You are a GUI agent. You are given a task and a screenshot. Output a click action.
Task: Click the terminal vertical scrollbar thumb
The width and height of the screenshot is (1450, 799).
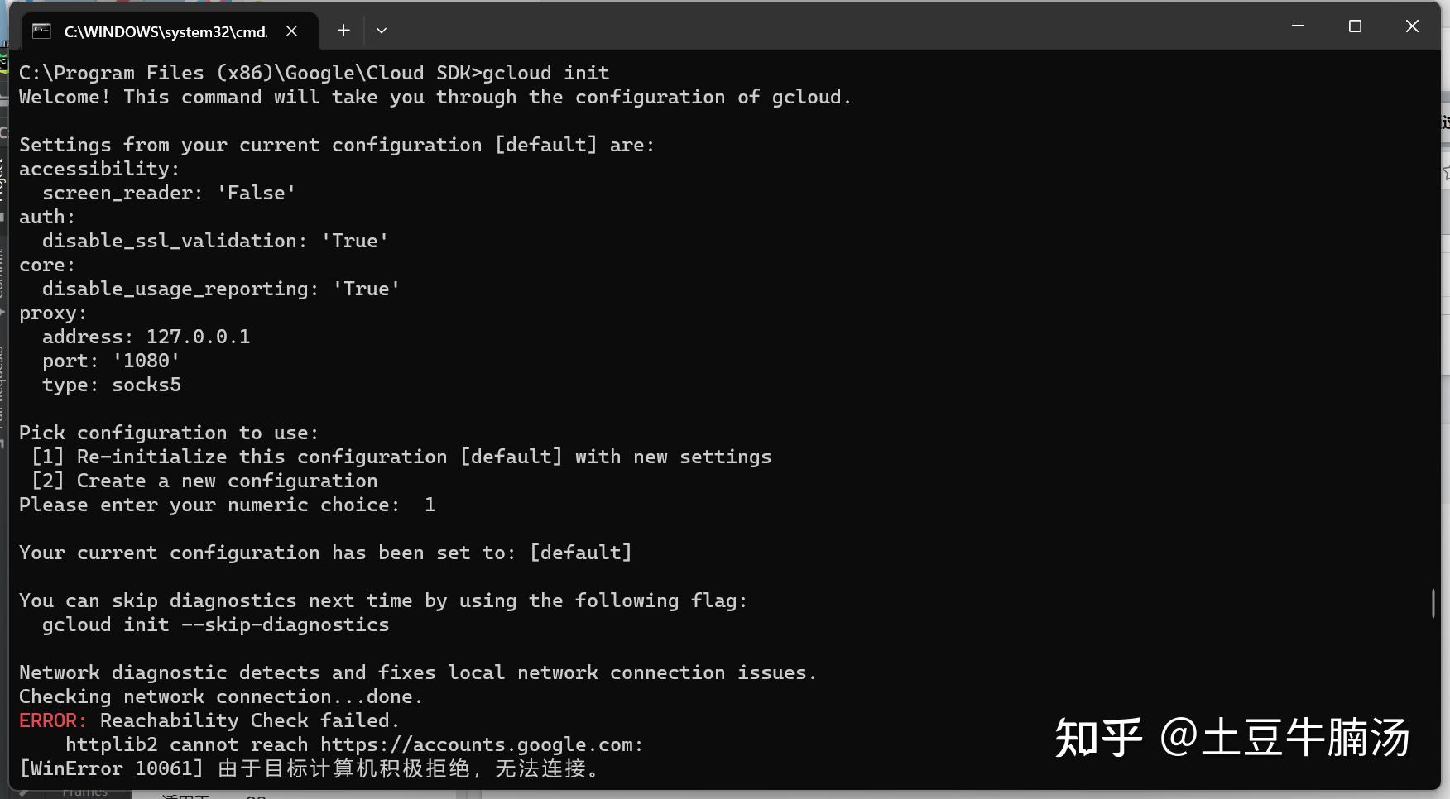coord(1433,602)
